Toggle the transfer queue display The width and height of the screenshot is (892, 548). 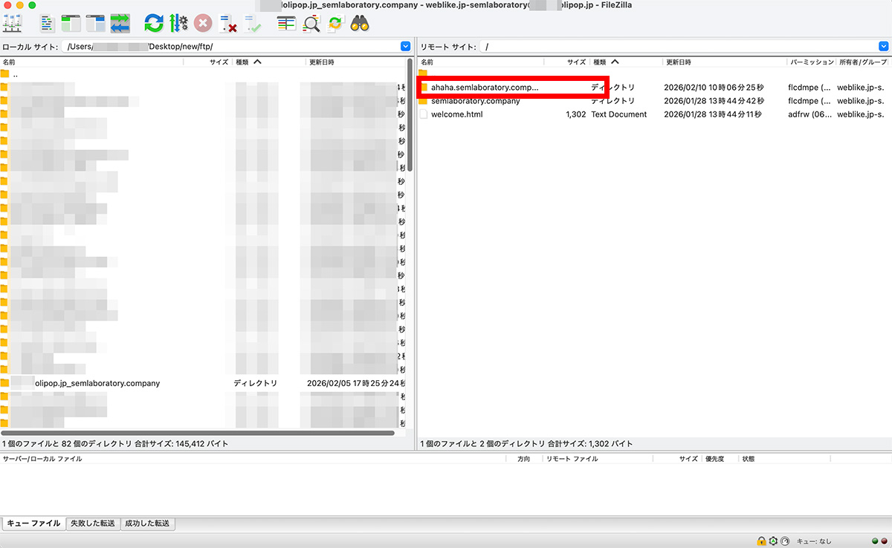tap(120, 23)
